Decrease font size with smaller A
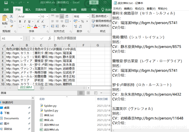Viewport: 189px width, 132px height. [43, 21]
